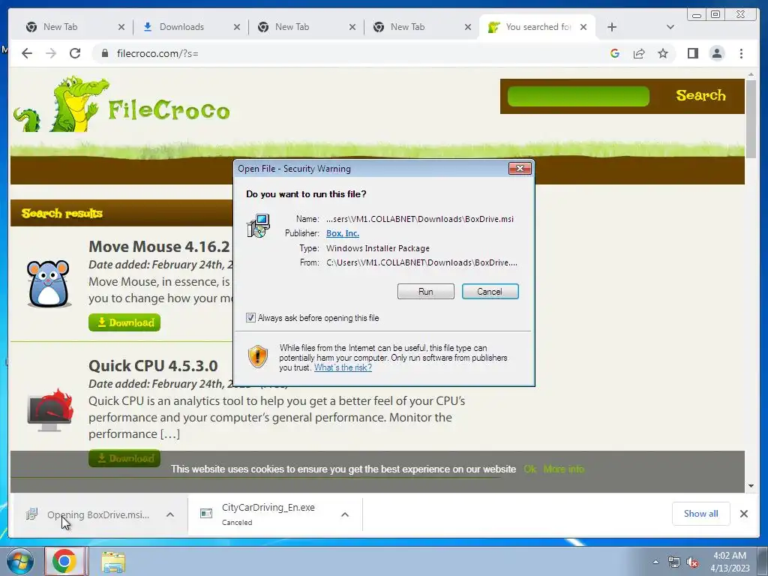Open the browser side panel icon
Image resolution: width=768 pixels, height=576 pixels.
(692, 53)
